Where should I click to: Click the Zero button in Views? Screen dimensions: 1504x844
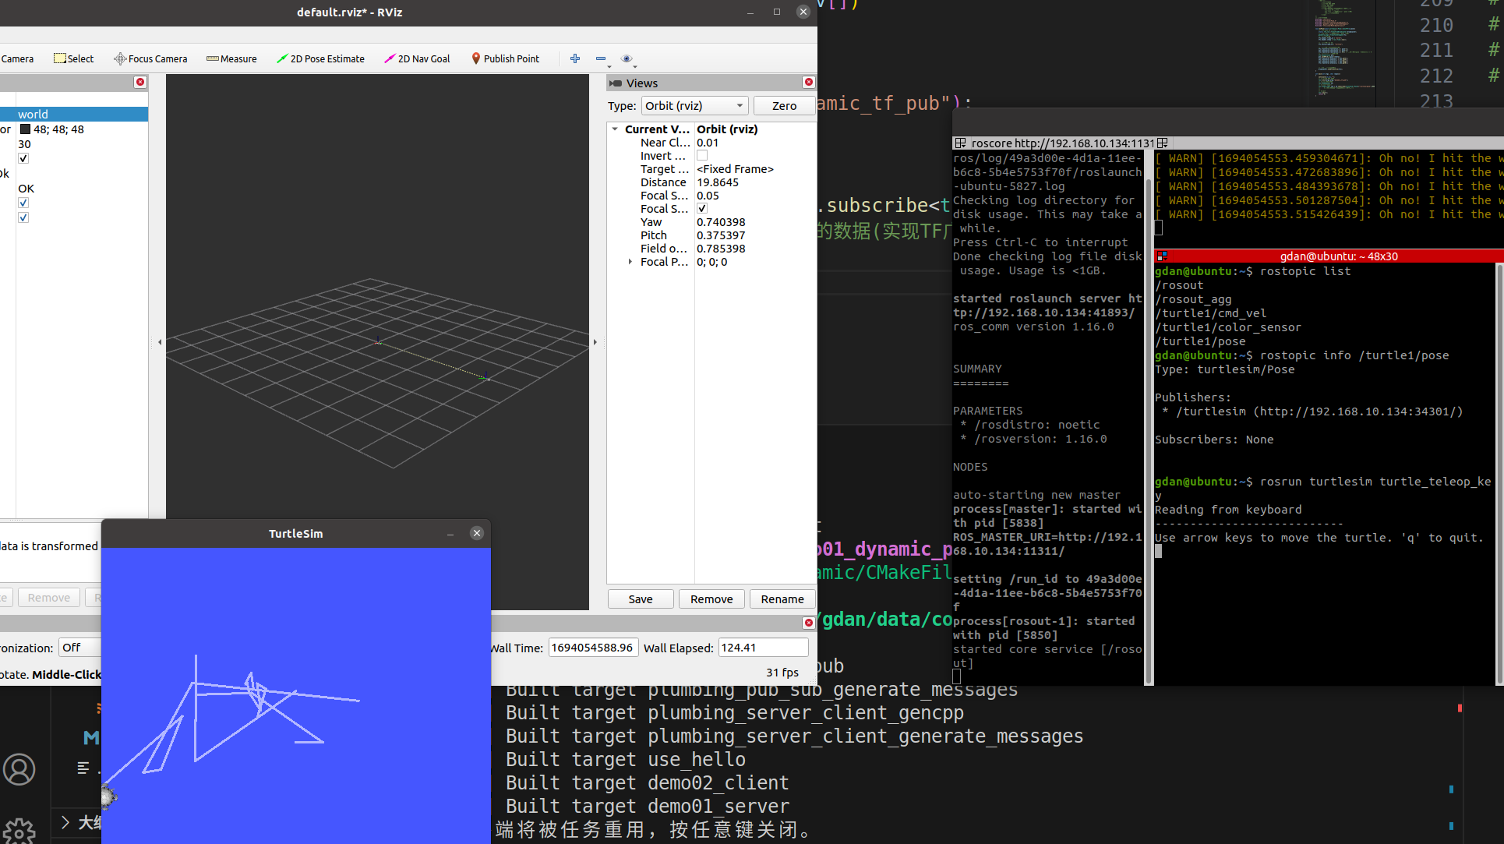click(x=784, y=106)
